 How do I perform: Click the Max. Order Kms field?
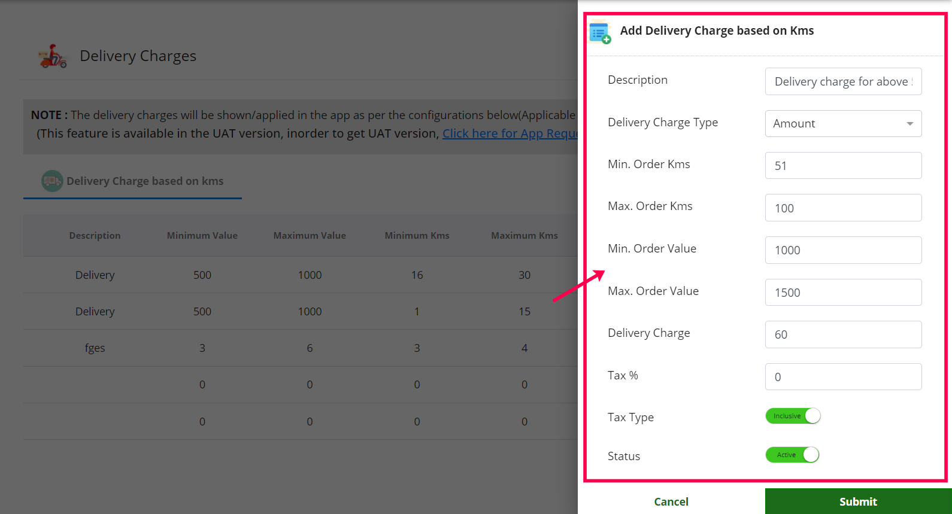point(842,208)
